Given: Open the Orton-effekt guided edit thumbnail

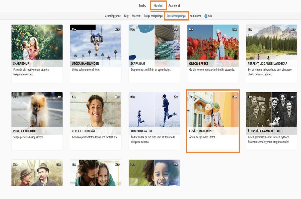Looking at the screenshot, I should click(x=213, y=46).
